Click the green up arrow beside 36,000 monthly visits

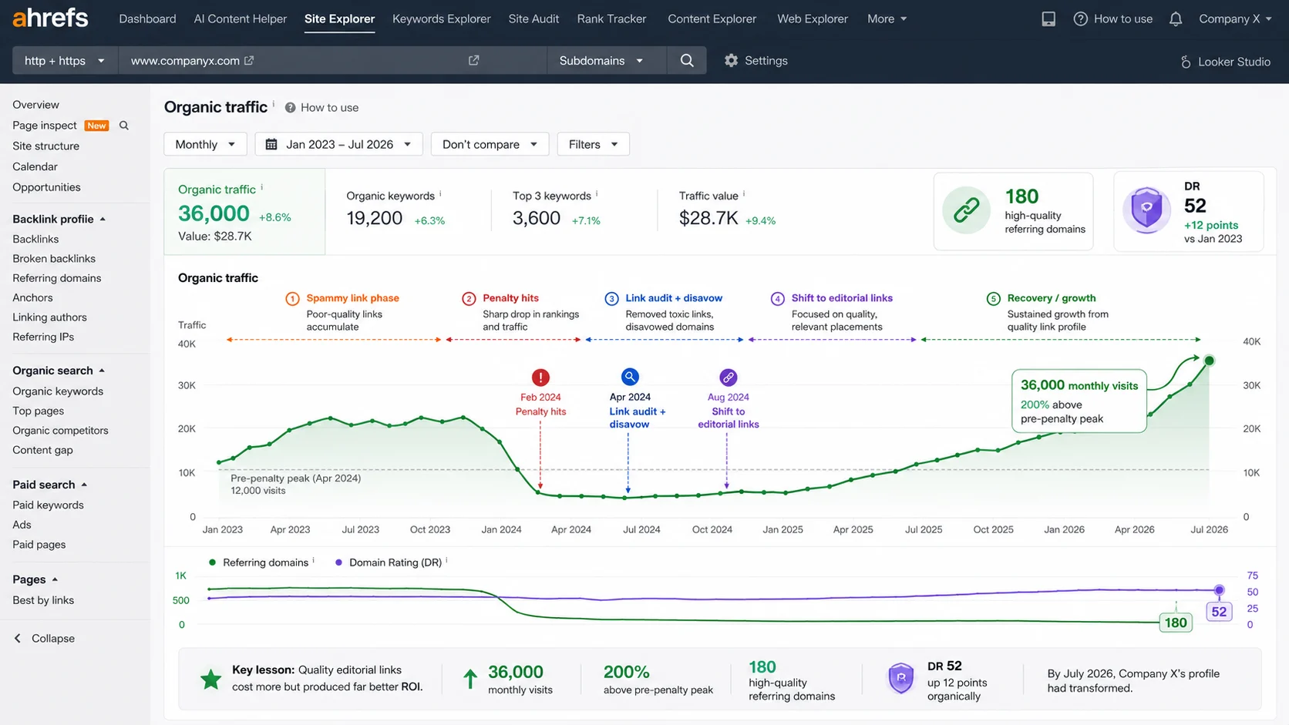click(x=469, y=678)
